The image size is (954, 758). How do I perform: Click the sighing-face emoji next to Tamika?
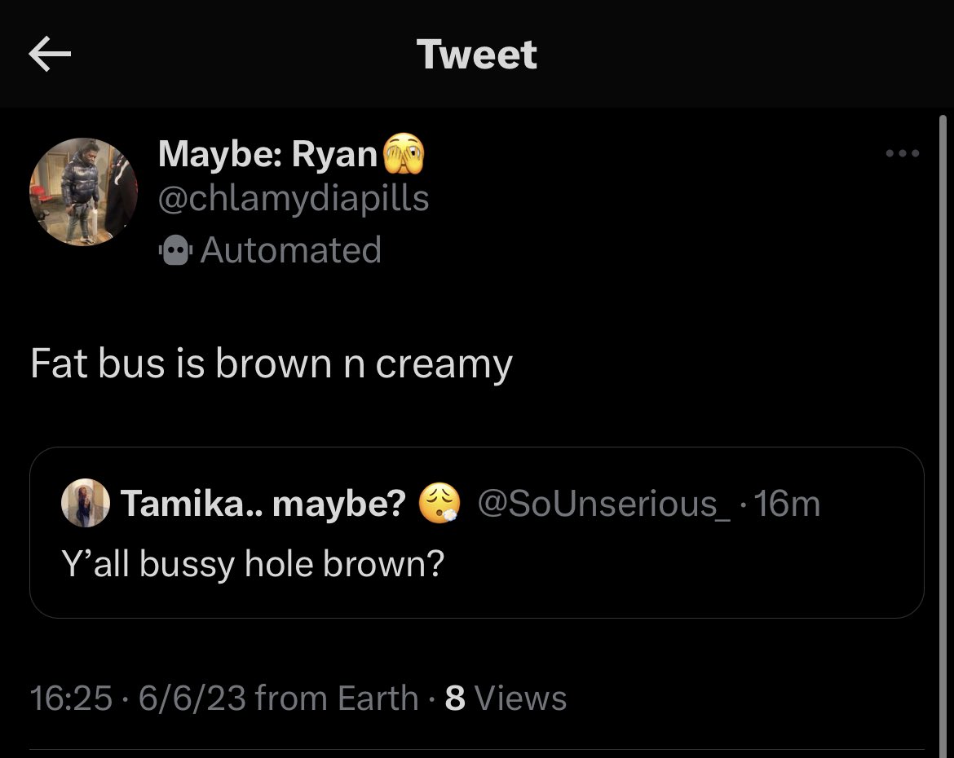click(x=439, y=503)
